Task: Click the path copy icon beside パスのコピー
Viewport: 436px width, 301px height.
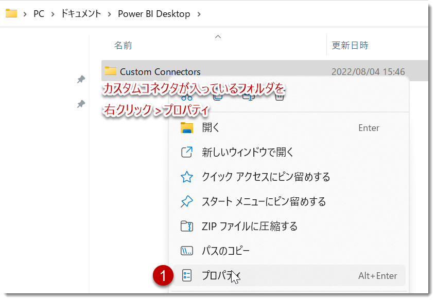Action: pos(186,251)
